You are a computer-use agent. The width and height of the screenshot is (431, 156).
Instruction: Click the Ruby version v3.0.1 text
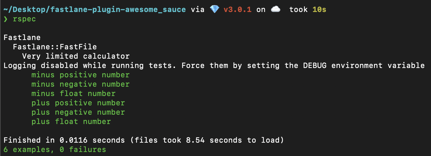tap(237, 10)
